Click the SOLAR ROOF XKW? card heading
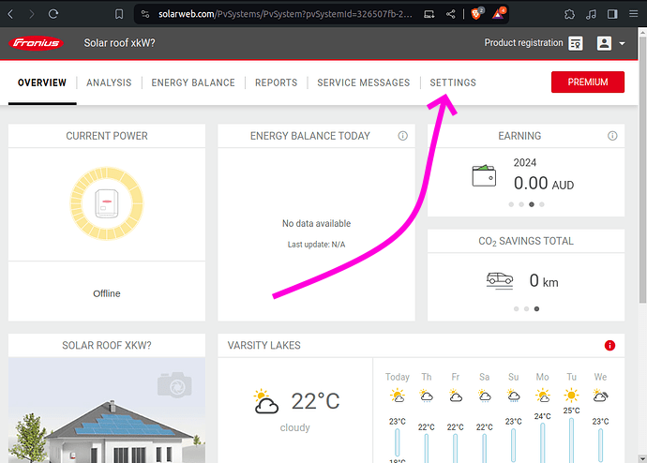 [107, 346]
